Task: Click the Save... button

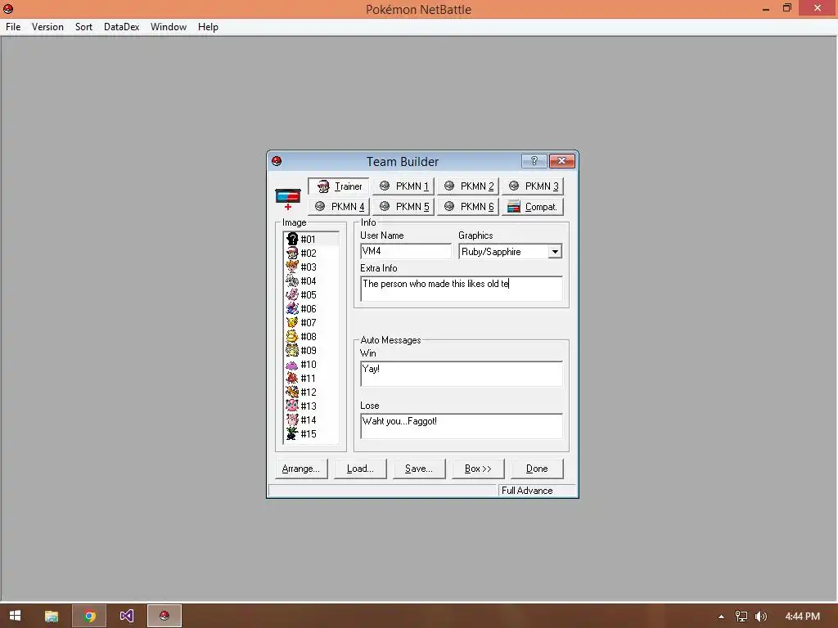Action: (419, 469)
